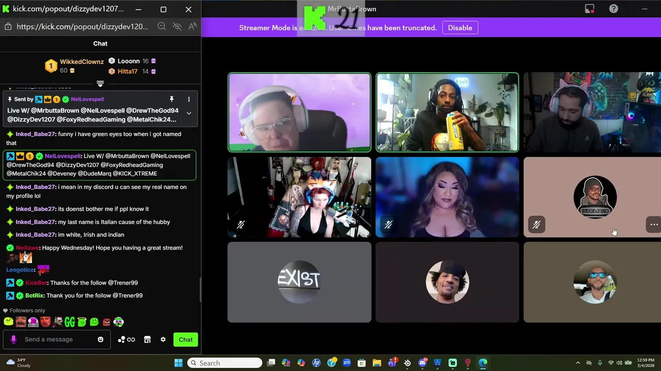Click the Kick logo favicon in the popout title bar
This screenshot has width=661, height=371.
[x=6, y=9]
